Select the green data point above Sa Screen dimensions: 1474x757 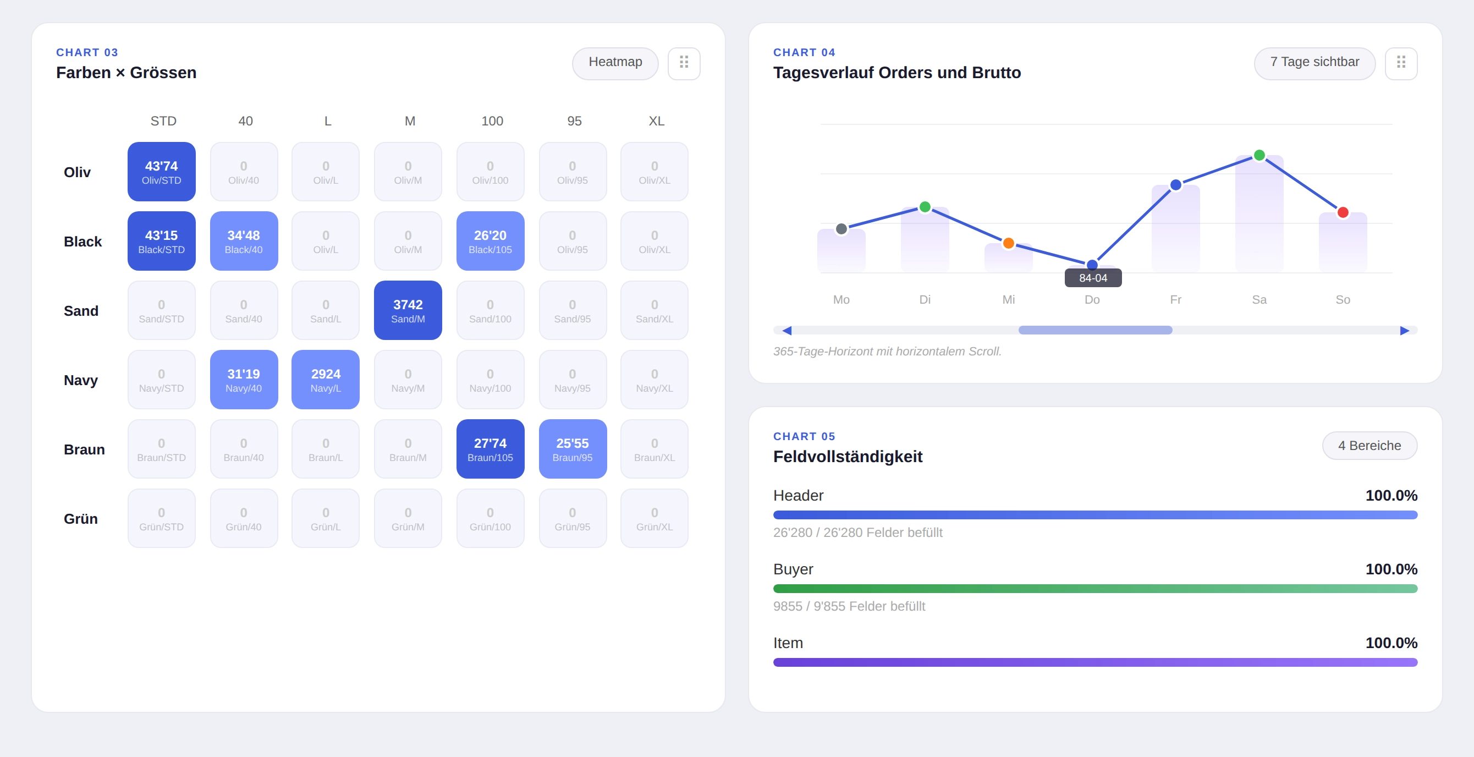point(1259,155)
